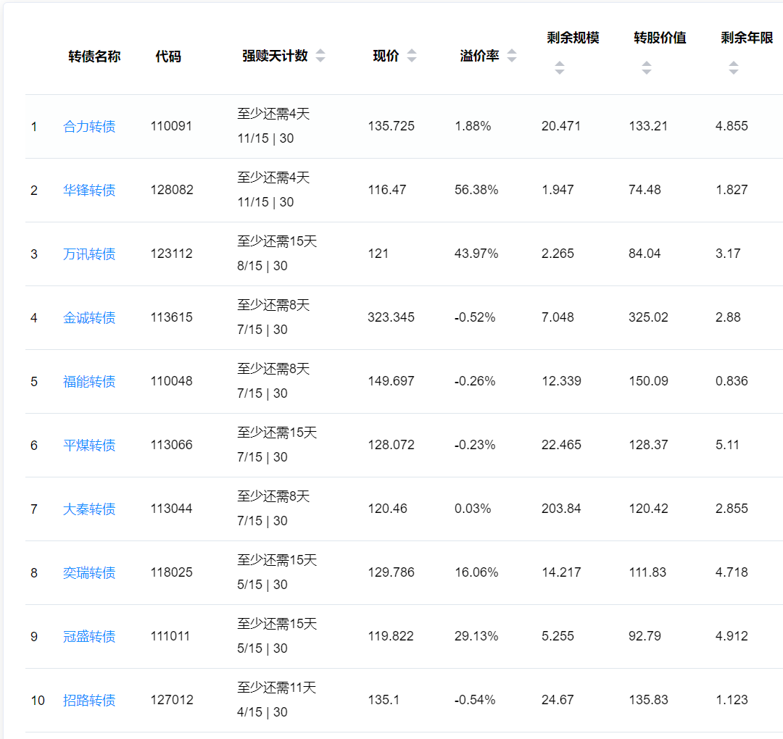Click the sort arrows under 剩余规模

coord(559,68)
